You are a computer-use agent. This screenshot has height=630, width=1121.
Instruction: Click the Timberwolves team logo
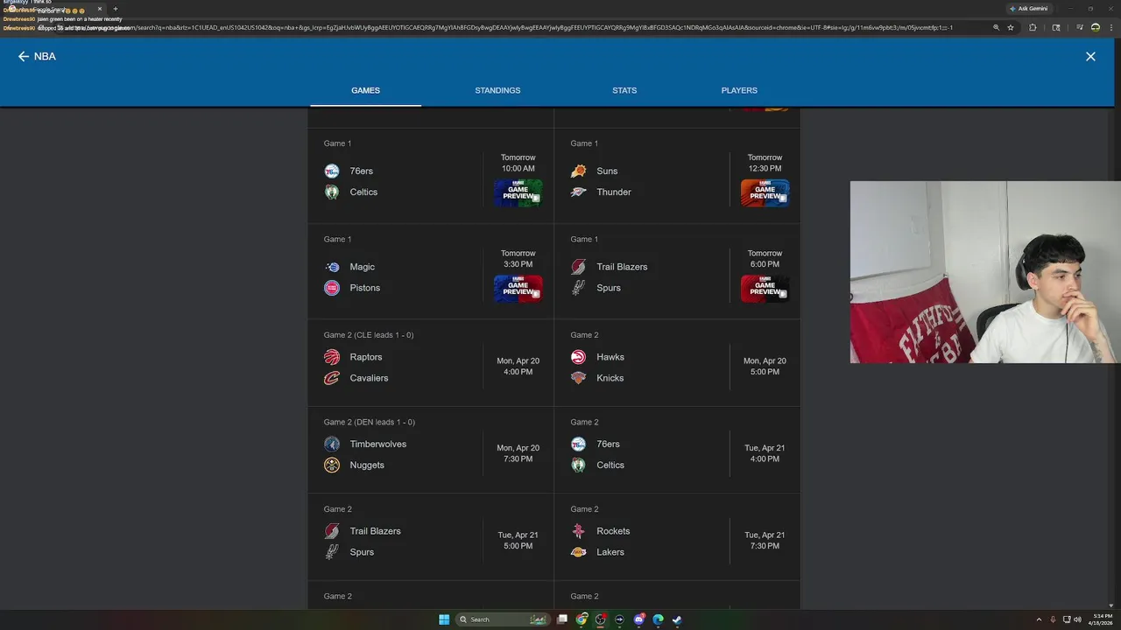(332, 444)
